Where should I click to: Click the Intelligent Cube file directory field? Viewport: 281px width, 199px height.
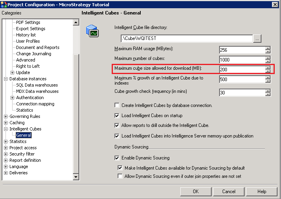pyautogui.click(x=187, y=38)
